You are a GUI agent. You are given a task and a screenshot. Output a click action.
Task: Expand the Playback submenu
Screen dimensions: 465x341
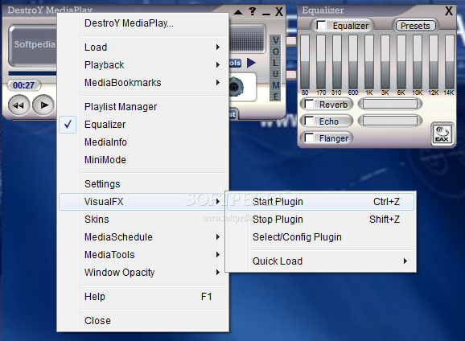coord(143,65)
